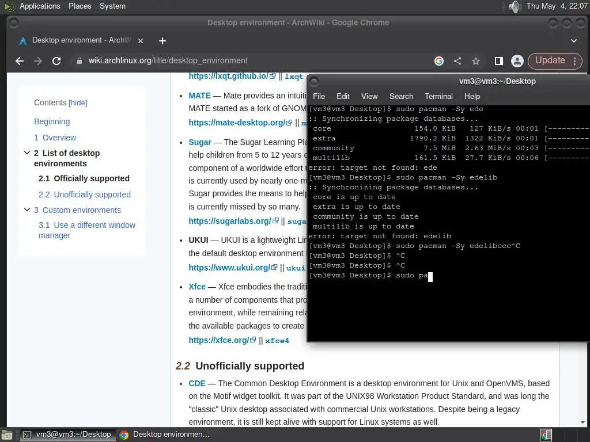Open the https://mate-desktop.org/ link

[240, 123]
